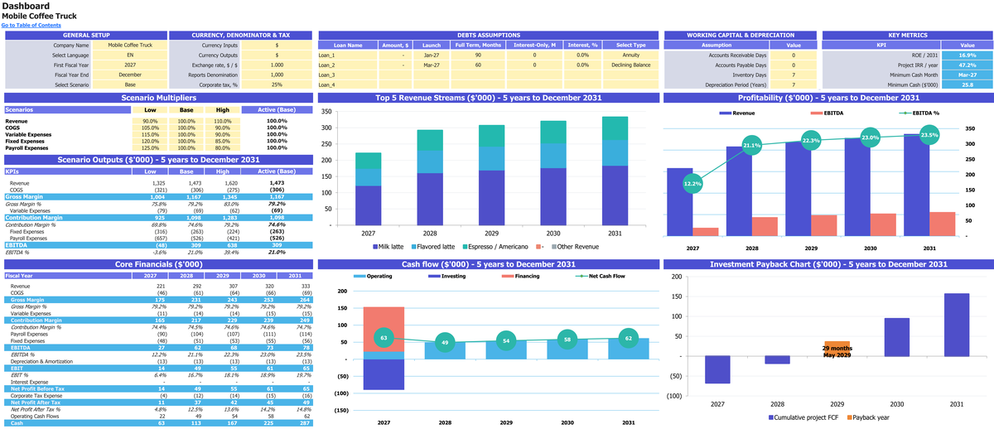The height and width of the screenshot is (429, 994).
Task: Select the KEY METRICS section header
Action: click(x=907, y=35)
